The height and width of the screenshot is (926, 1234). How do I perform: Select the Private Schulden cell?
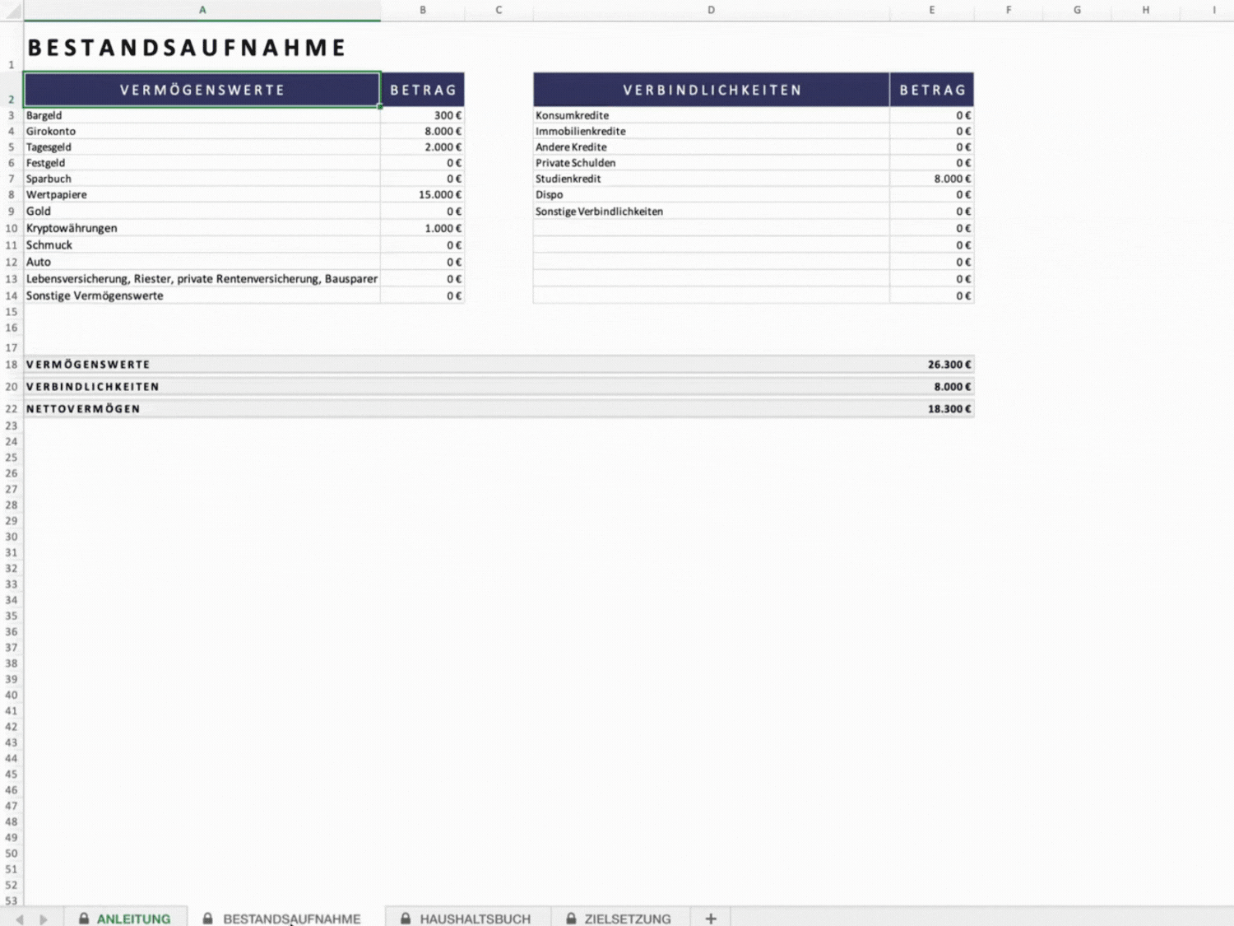tap(712, 163)
